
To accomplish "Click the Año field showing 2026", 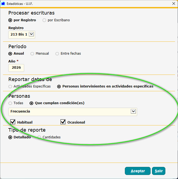I will point(16,68).
